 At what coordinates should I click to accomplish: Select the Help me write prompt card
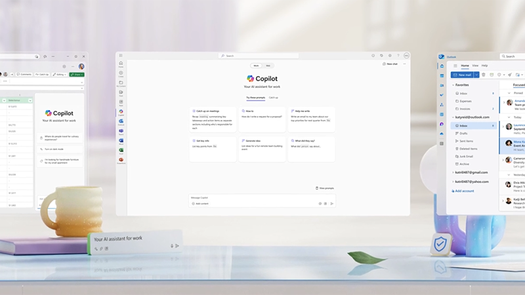pyautogui.click(x=311, y=120)
